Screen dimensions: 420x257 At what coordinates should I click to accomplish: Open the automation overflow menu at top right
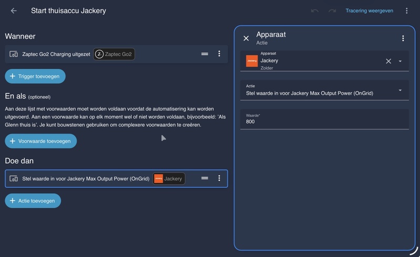[406, 10]
